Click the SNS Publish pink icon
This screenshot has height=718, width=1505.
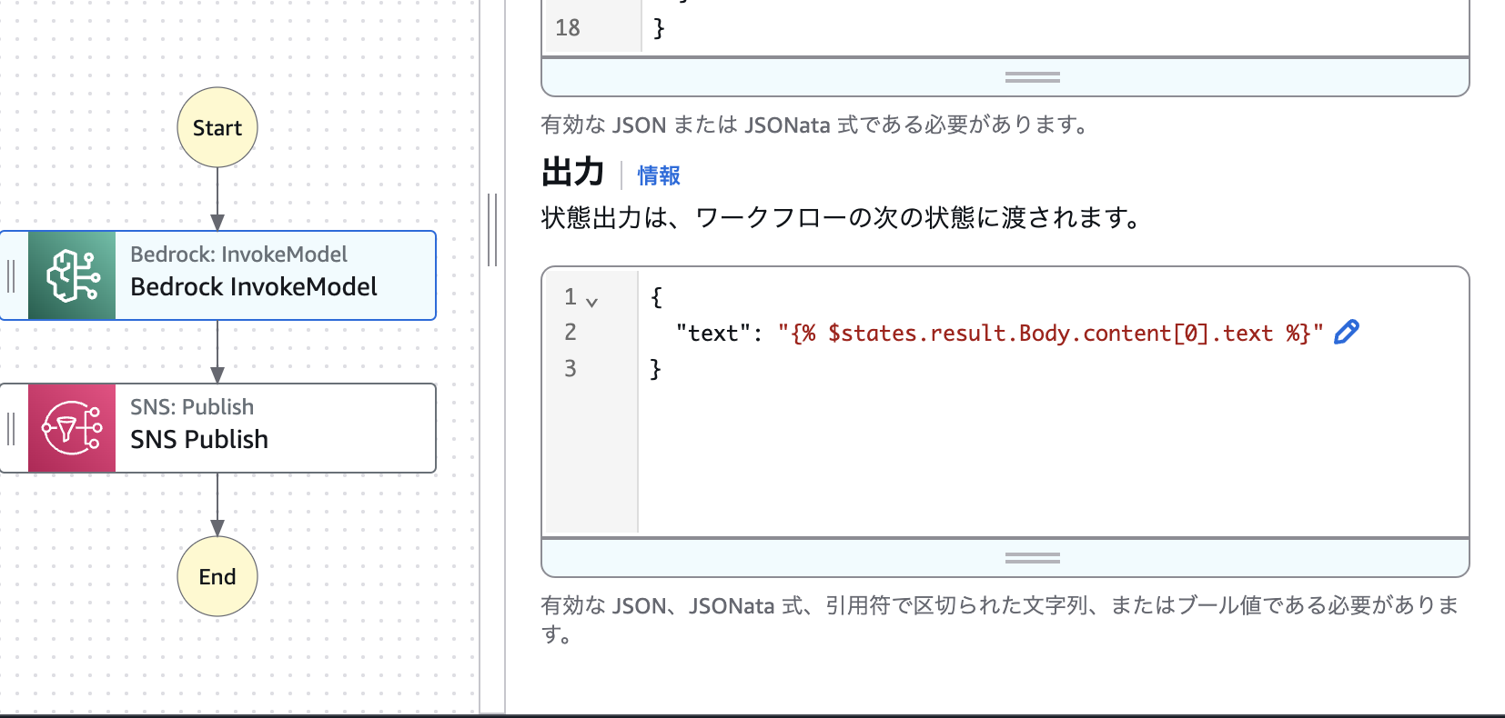click(72, 428)
